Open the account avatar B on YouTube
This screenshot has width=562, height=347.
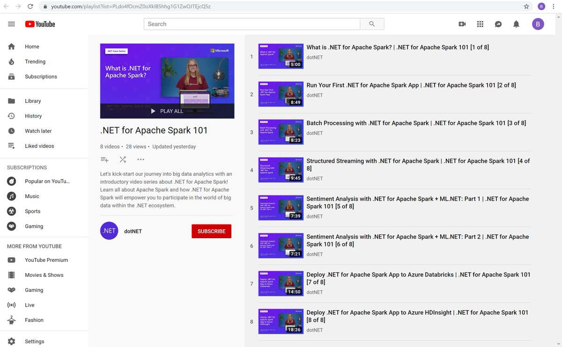pos(538,24)
